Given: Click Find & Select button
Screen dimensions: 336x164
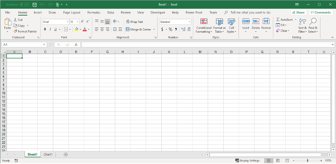Looking at the screenshot, I should [x=313, y=25].
